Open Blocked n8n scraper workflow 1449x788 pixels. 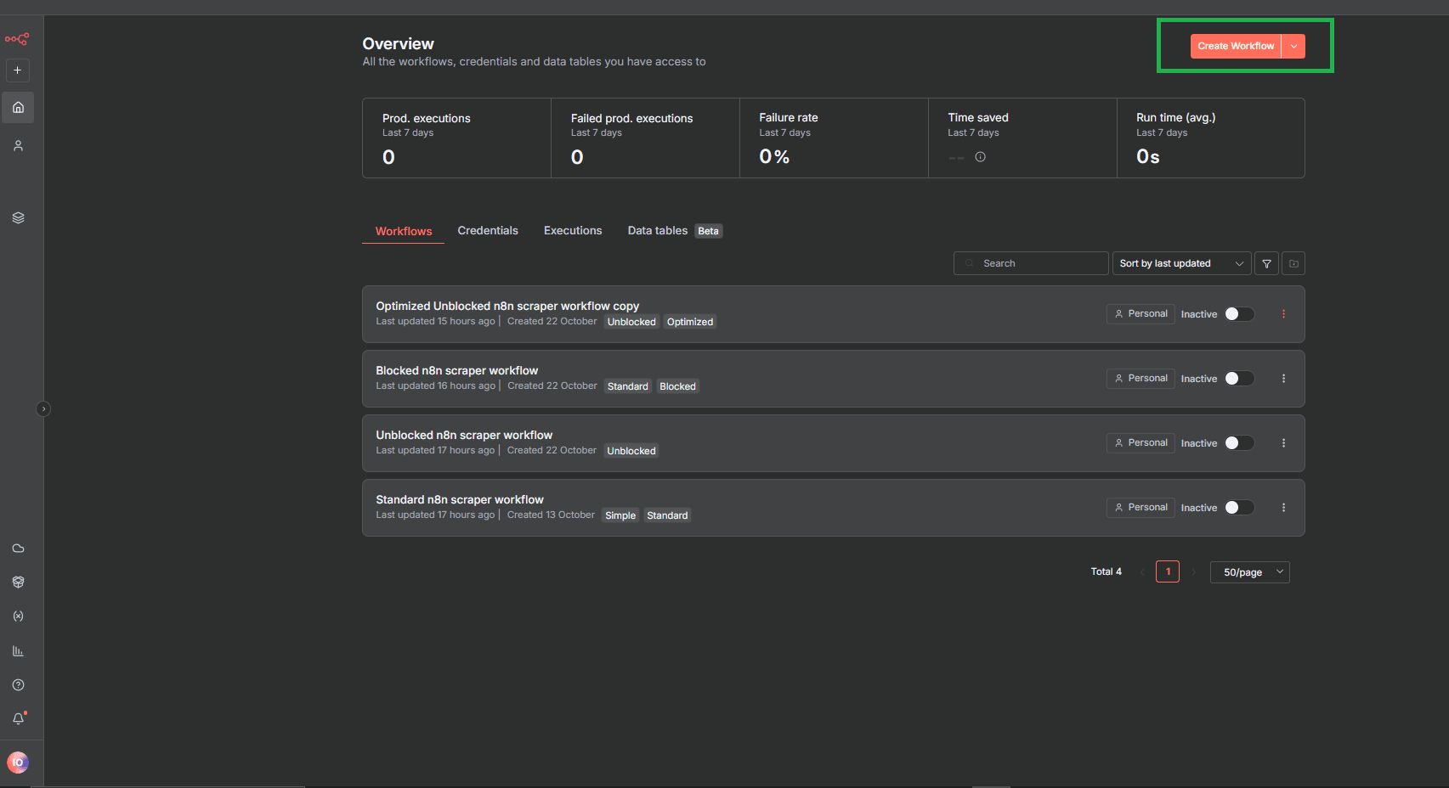457,370
